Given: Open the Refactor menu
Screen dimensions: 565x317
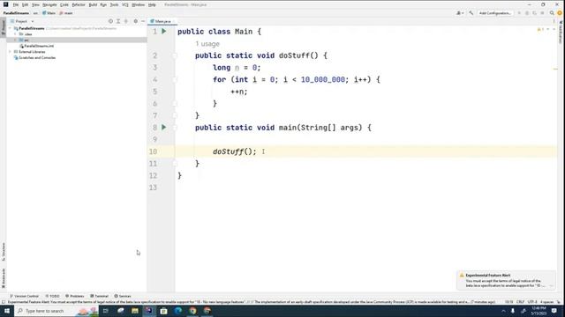Looking at the screenshot, I should 79,4.
